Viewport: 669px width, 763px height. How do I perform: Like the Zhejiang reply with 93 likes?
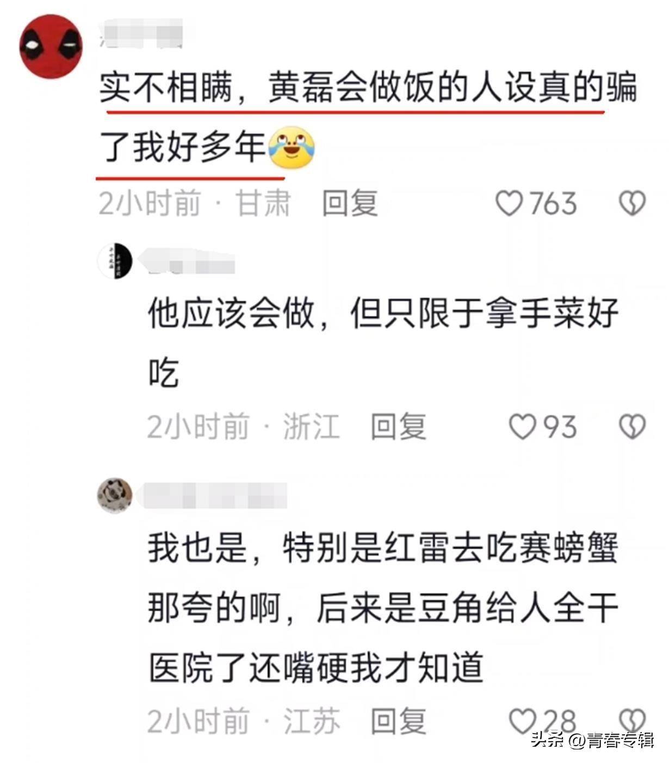522,427
